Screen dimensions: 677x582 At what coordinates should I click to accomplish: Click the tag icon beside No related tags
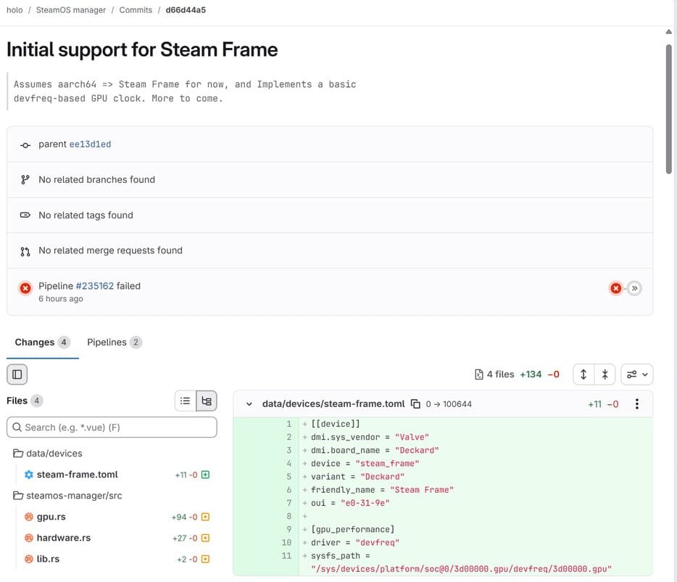tap(25, 215)
